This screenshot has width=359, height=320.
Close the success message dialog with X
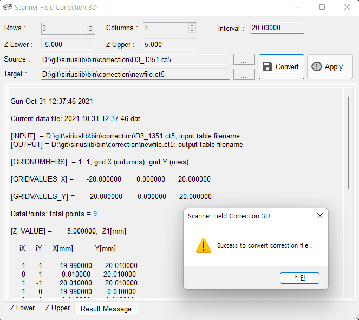tap(320, 216)
